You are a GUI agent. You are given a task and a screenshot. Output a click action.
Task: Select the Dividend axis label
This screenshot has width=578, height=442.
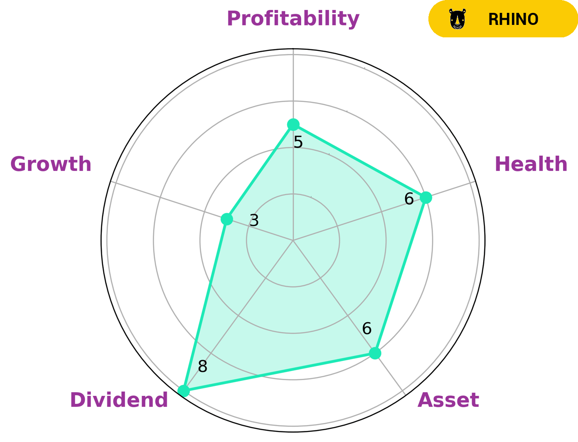(x=119, y=400)
